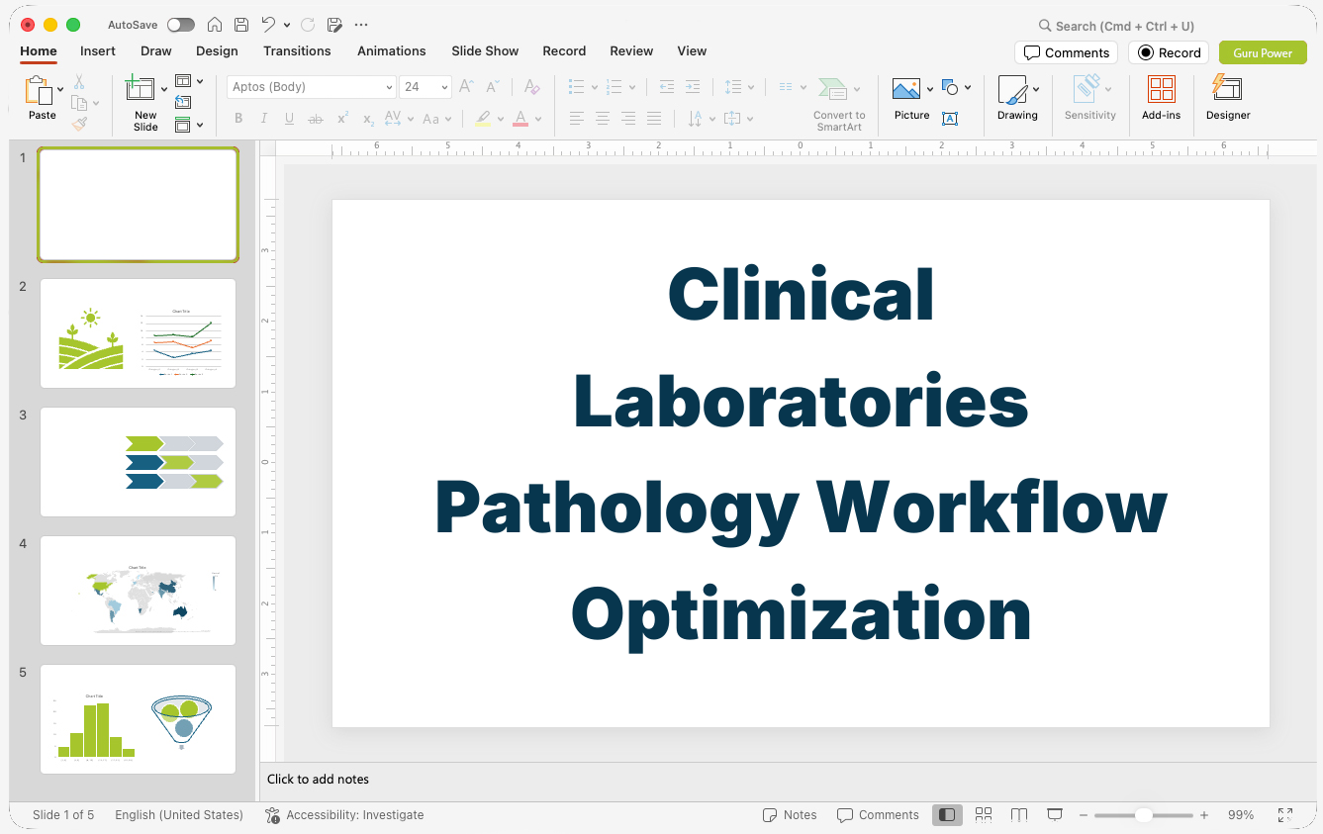This screenshot has height=834, width=1323.
Task: Open the Design tab
Action: (x=217, y=50)
